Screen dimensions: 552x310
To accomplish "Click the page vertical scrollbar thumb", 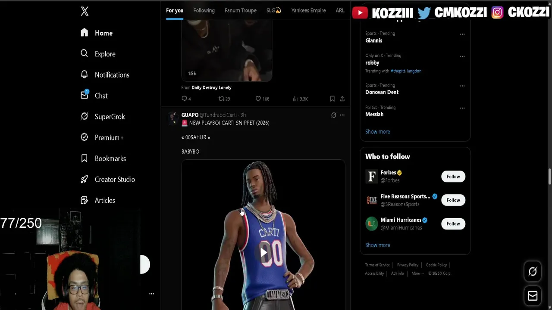I will (x=549, y=177).
